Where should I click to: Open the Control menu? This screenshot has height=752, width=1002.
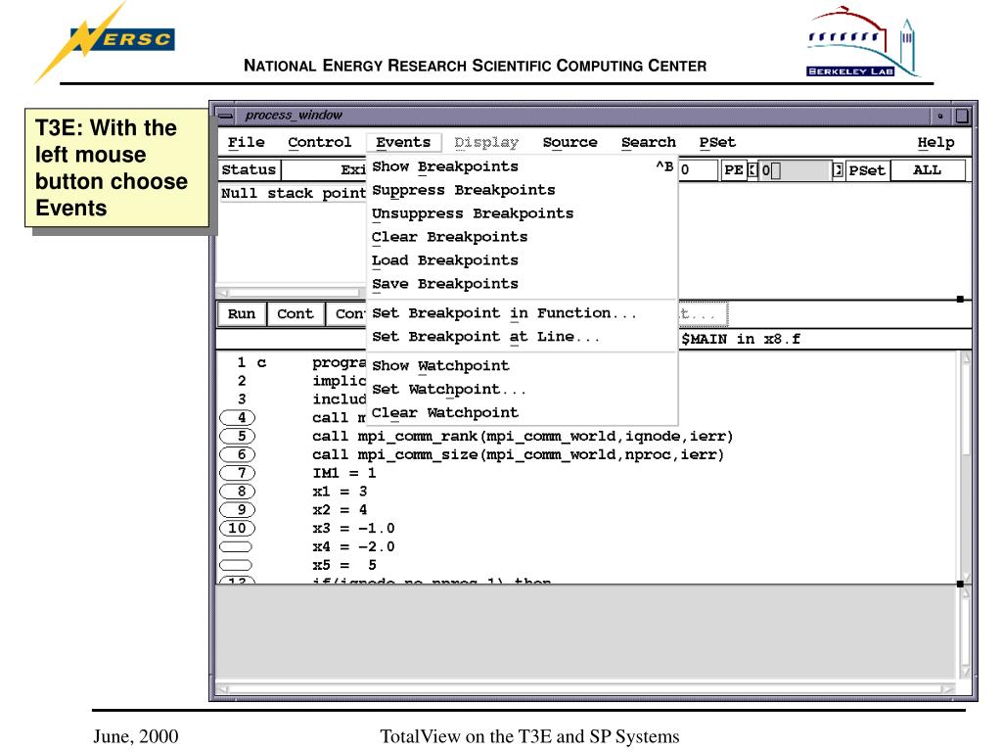[319, 142]
